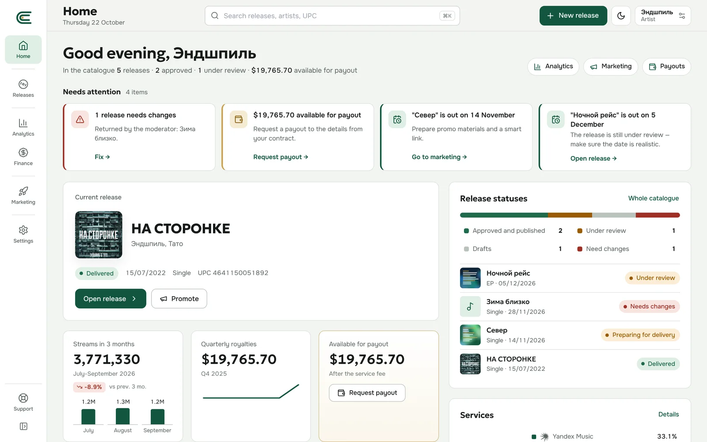
Task: Click the Yandex Music service icon
Action: click(545, 437)
